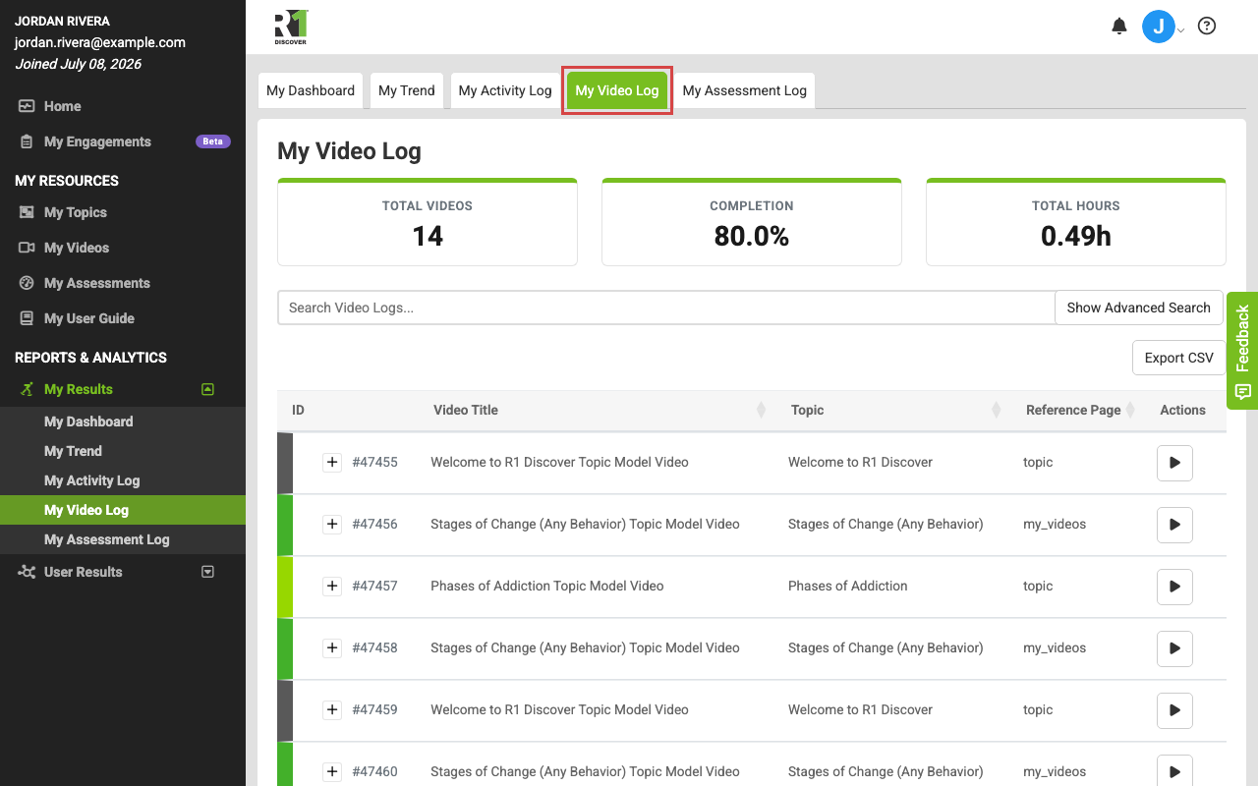This screenshot has width=1258, height=786.
Task: Play video log #47457
Action: coord(1174,587)
